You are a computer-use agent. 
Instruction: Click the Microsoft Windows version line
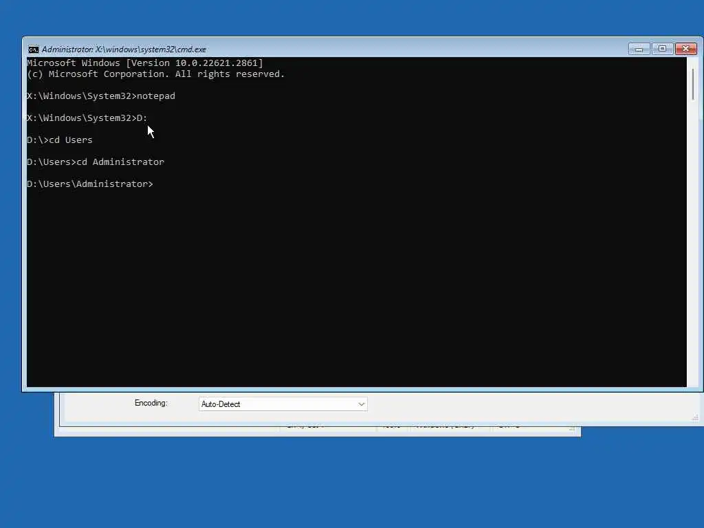(145, 63)
